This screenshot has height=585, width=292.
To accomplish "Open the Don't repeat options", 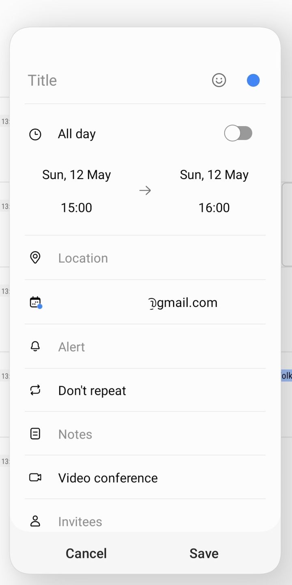I will (92, 391).
